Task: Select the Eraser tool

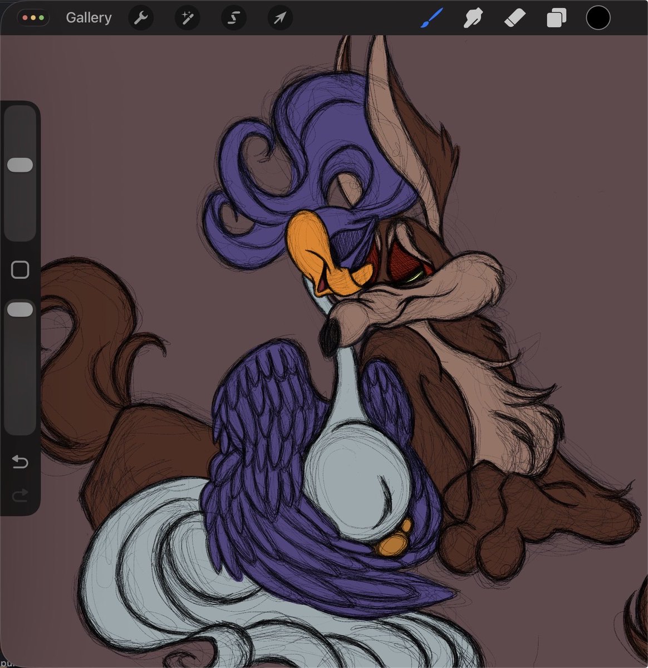Action: click(515, 18)
